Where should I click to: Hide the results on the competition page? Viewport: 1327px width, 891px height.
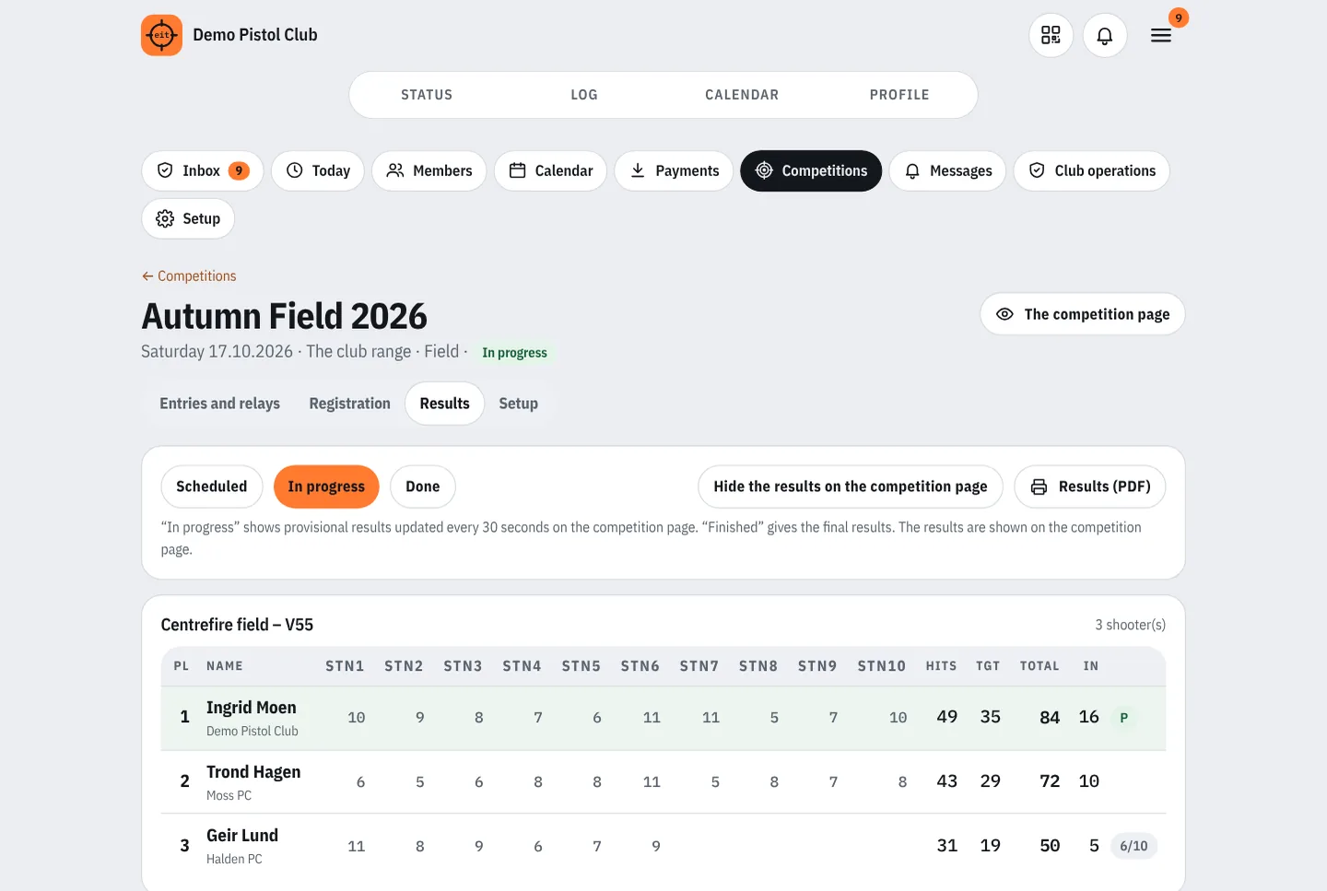pyautogui.click(x=851, y=487)
